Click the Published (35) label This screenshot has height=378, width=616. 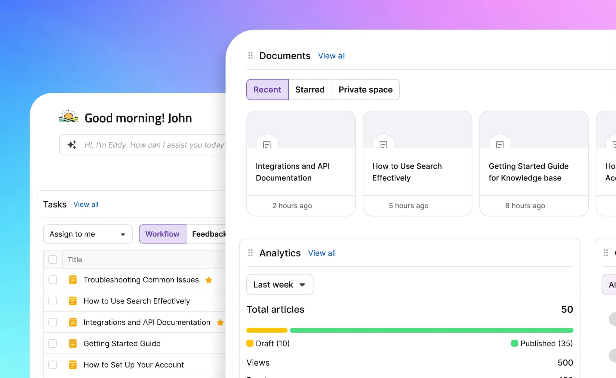[547, 343]
